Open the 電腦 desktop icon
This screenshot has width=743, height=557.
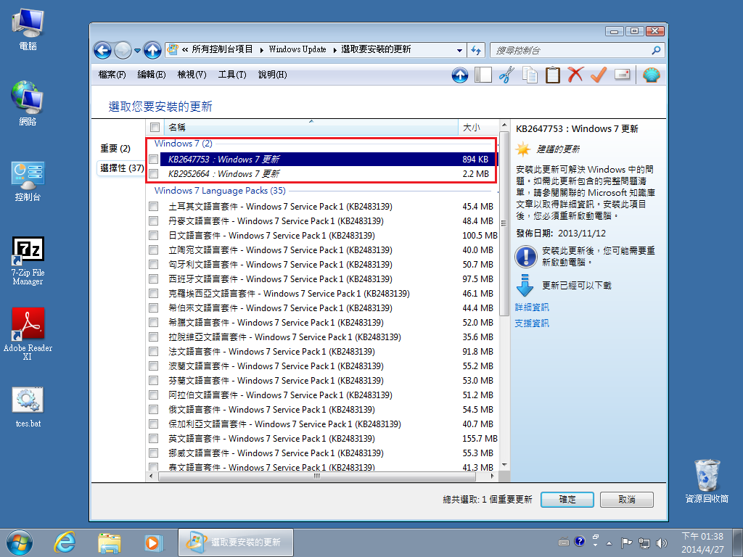(28, 30)
